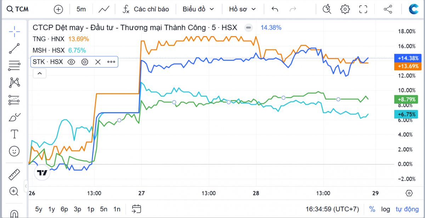Toggle percent scale mode

point(372,209)
